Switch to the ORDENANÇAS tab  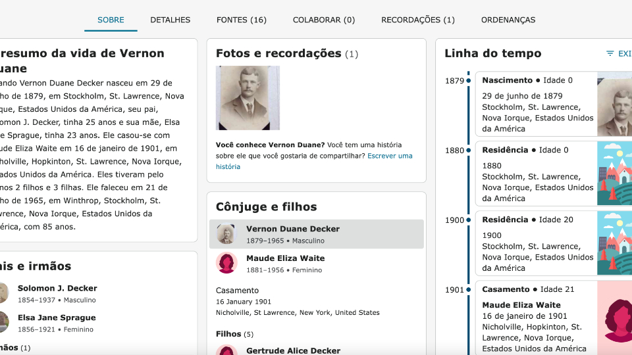508,20
